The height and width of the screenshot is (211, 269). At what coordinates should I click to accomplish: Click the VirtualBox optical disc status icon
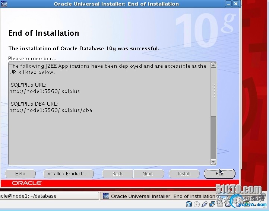tap(197, 204)
